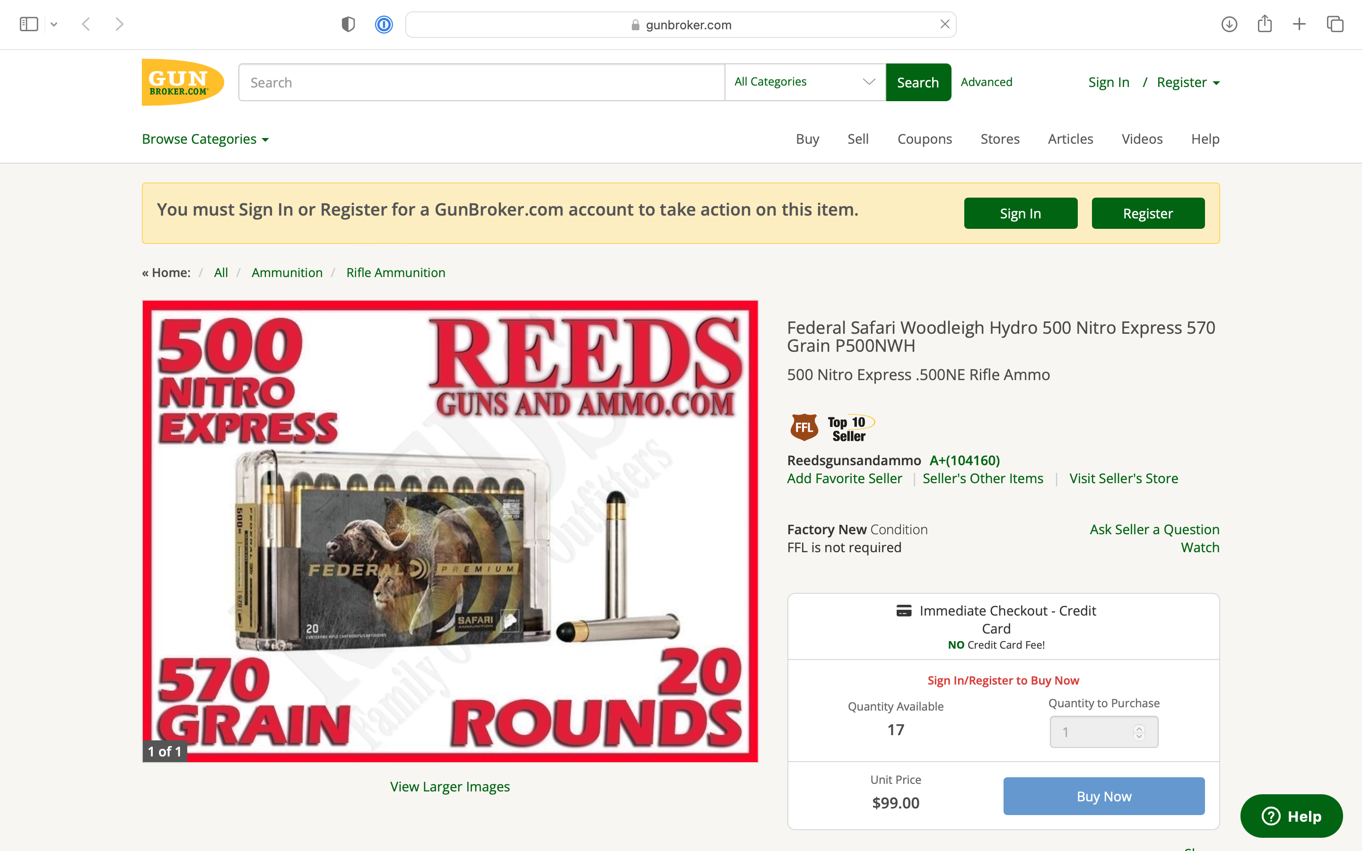Expand the Register dropdown in header
Image resolution: width=1362 pixels, height=851 pixels.
click(x=1188, y=82)
